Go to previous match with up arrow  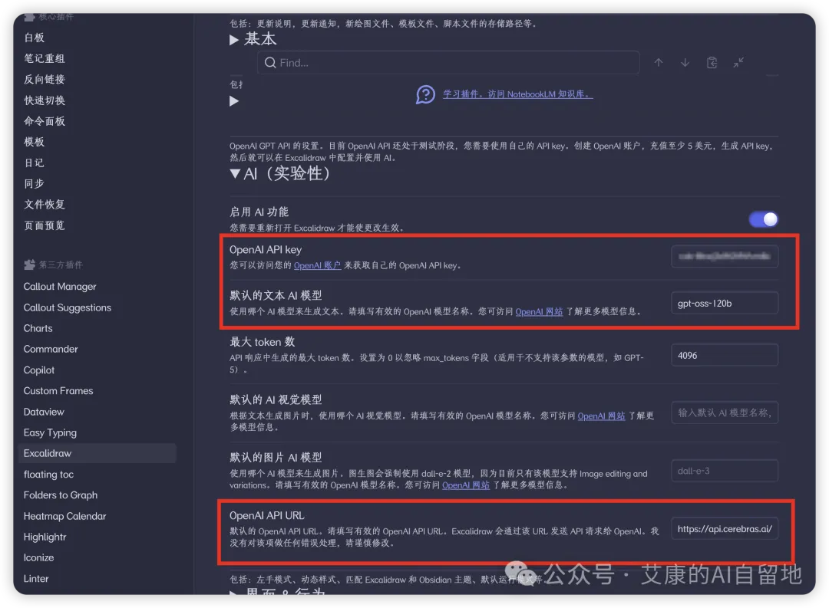pyautogui.click(x=659, y=63)
